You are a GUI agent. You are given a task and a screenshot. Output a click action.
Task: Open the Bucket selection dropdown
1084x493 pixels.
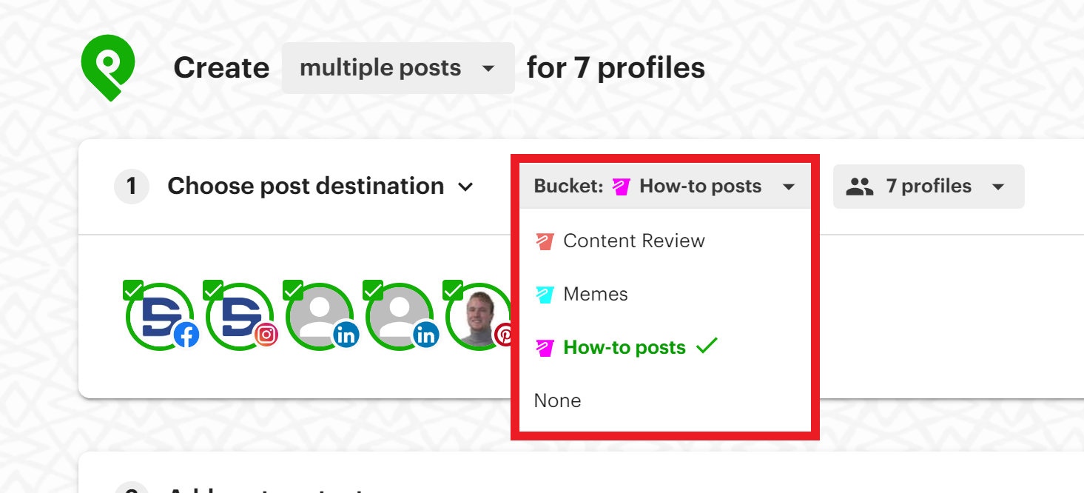coord(664,186)
